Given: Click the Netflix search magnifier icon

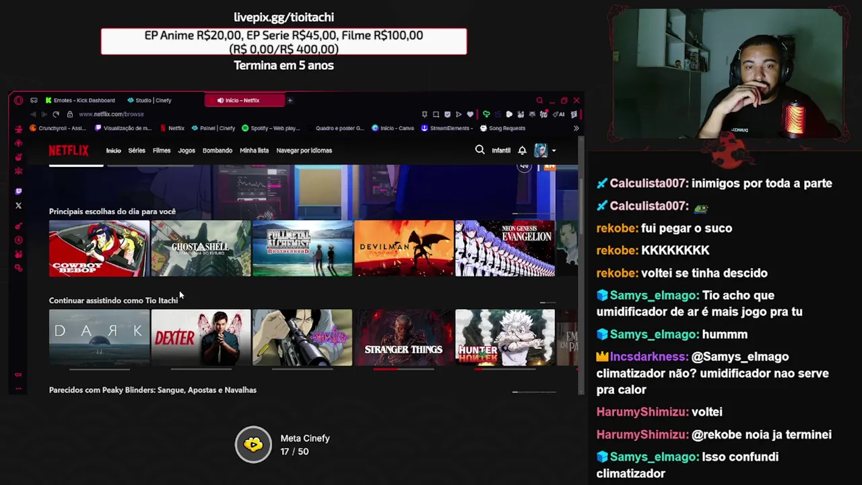Looking at the screenshot, I should click(480, 150).
